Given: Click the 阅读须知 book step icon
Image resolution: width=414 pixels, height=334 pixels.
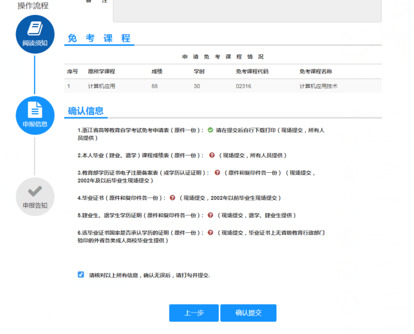Looking at the screenshot, I should tap(35, 34).
